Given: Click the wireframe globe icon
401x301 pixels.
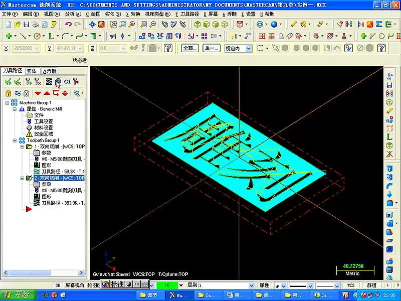Looking at the screenshot, I should [260, 24].
